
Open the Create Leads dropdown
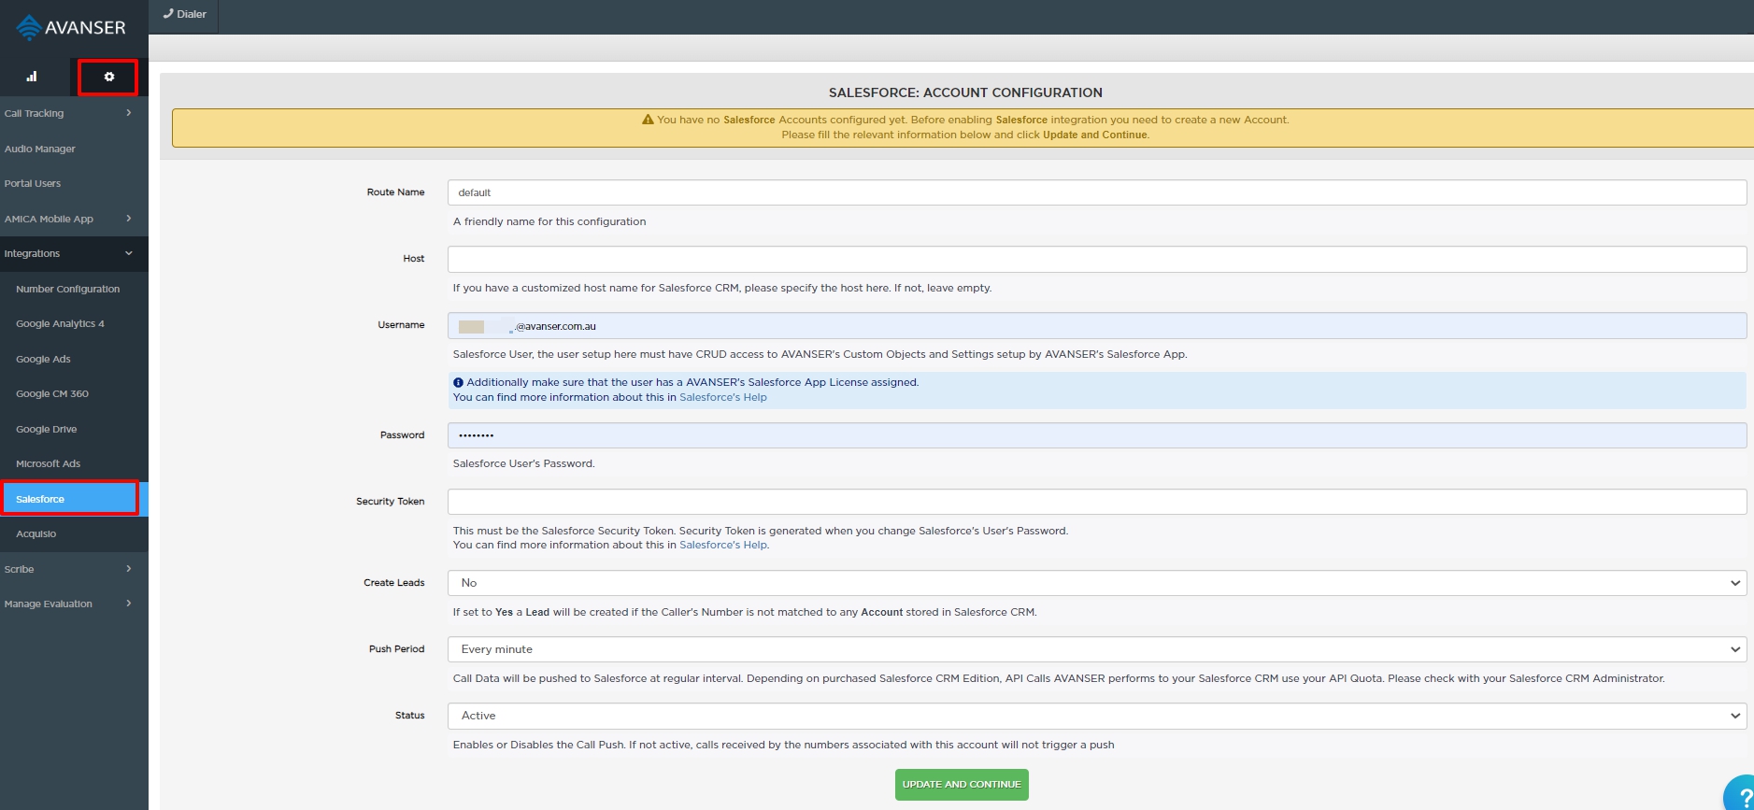tap(1097, 583)
